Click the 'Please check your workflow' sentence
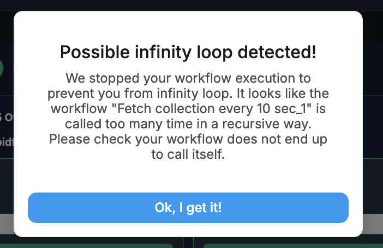Screen dimensions: 383x248 click(x=188, y=139)
